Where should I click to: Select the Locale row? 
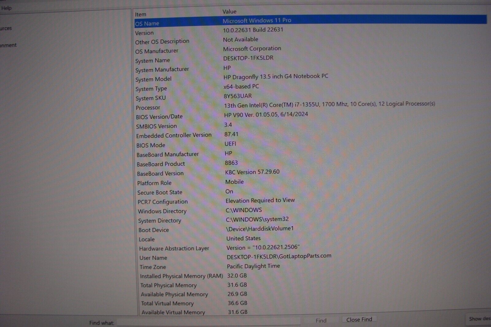(311, 239)
